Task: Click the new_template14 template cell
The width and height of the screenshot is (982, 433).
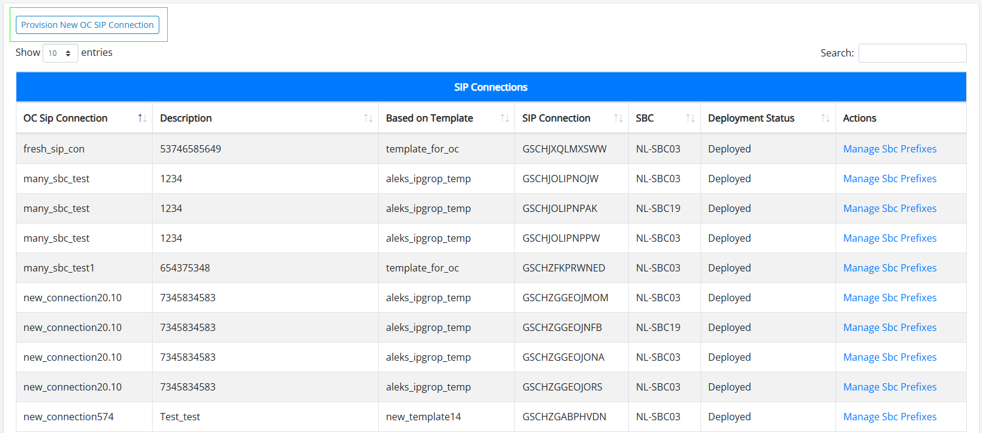Action: (423, 417)
